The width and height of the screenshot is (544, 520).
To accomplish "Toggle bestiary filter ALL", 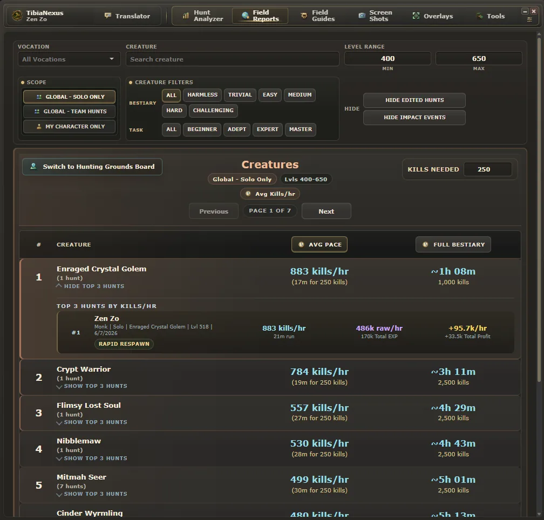I will tap(172, 95).
